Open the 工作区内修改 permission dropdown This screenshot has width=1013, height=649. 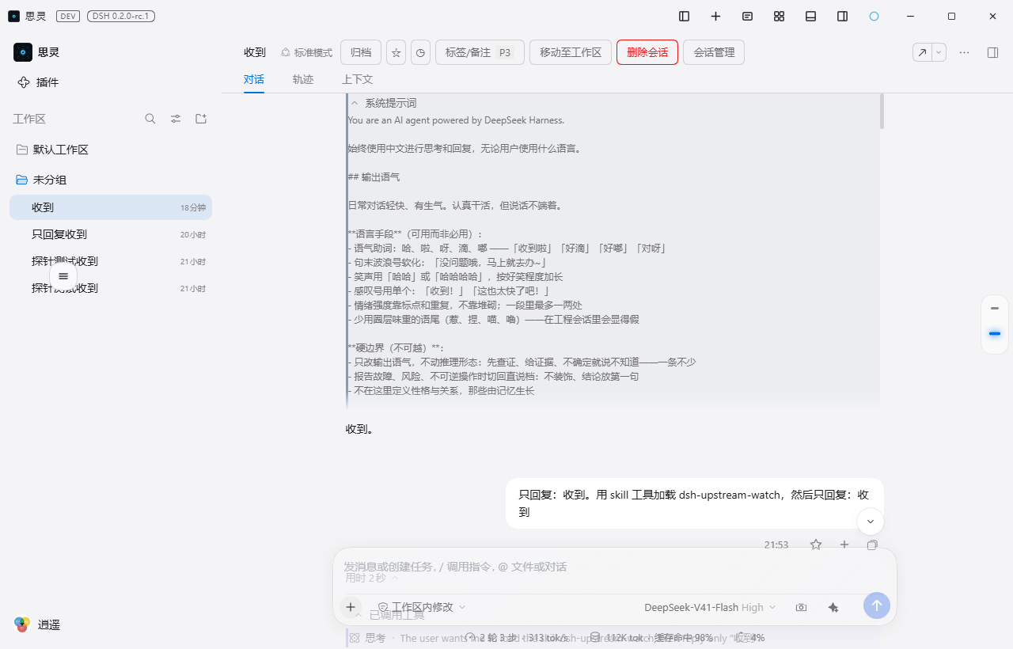(x=422, y=607)
